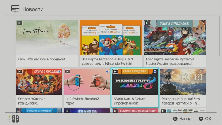Click unread blue dot on 1-2 Switch card
222x125 pixels.
pyautogui.click(x=107, y=72)
